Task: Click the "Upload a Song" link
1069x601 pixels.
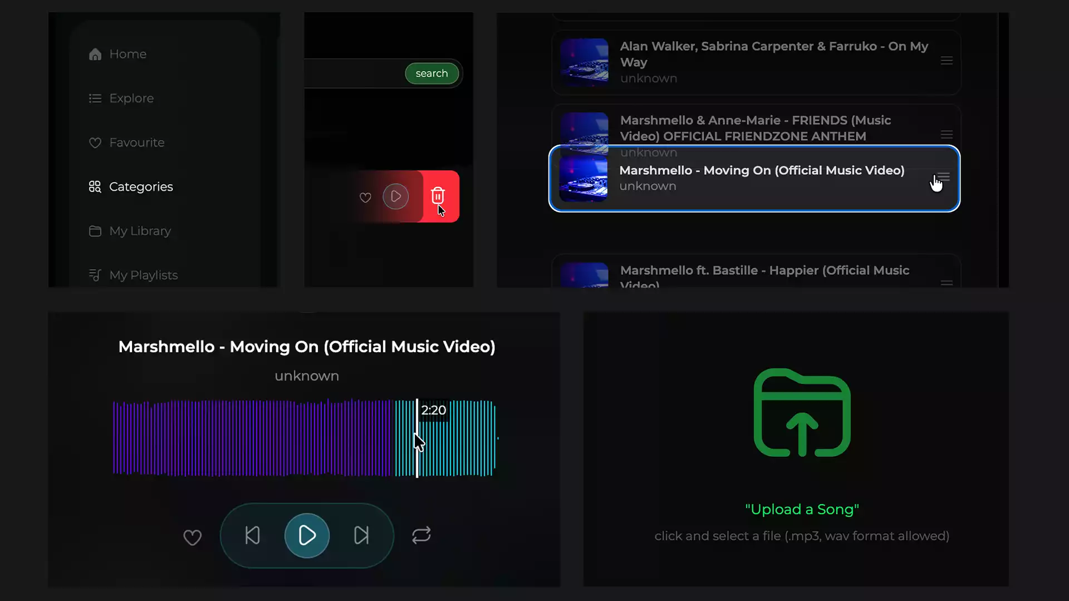Action: (802, 509)
